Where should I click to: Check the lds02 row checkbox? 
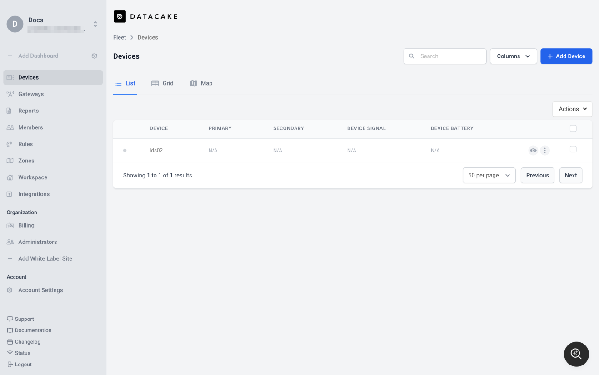(x=573, y=149)
